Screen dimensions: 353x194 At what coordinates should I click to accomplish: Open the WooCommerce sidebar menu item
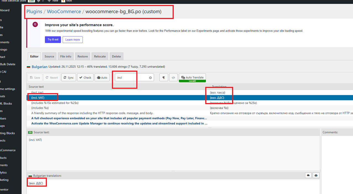coord(8,150)
